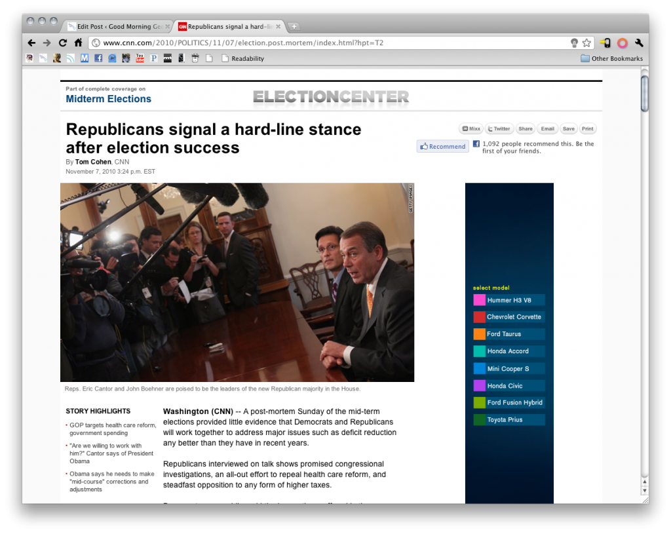Click the browser back arrow
Image resolution: width=671 pixels, height=534 pixels.
point(31,43)
